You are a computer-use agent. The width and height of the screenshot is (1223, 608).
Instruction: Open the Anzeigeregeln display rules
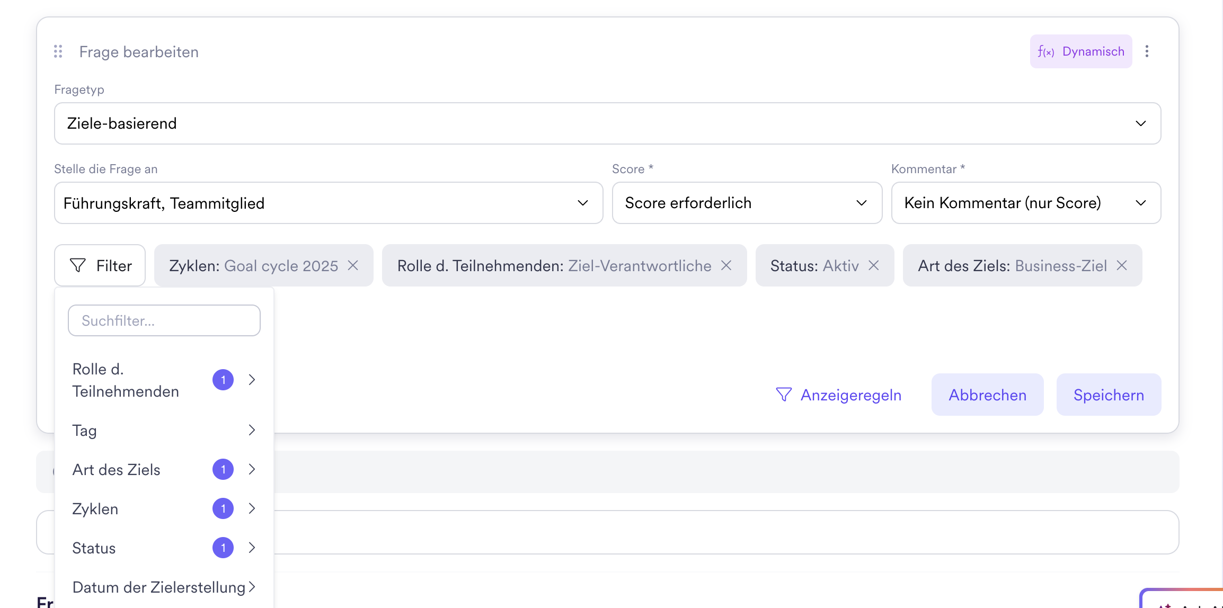click(838, 395)
